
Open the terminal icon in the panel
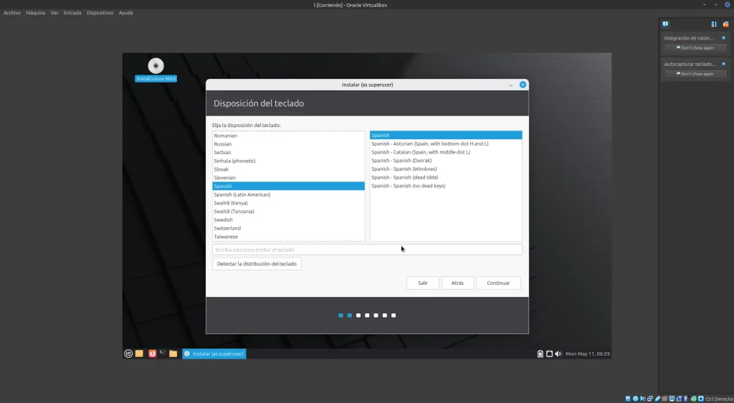(x=163, y=354)
